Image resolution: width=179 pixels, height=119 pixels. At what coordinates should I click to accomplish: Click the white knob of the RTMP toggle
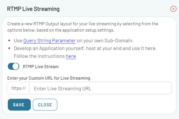pyautogui.click(x=16, y=66)
